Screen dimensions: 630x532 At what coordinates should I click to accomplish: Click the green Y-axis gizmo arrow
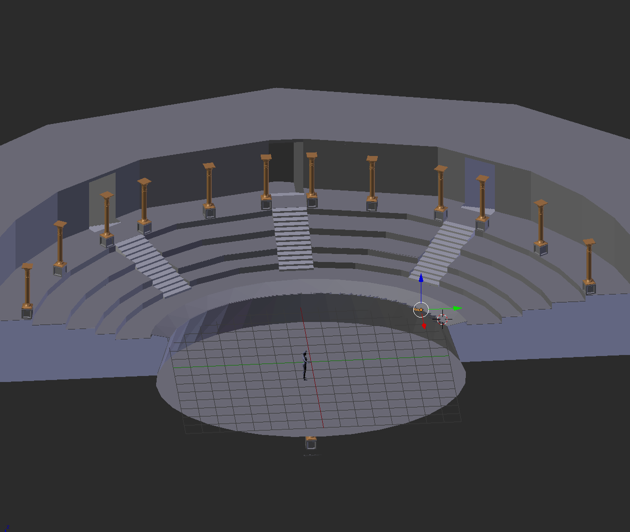[x=457, y=308]
